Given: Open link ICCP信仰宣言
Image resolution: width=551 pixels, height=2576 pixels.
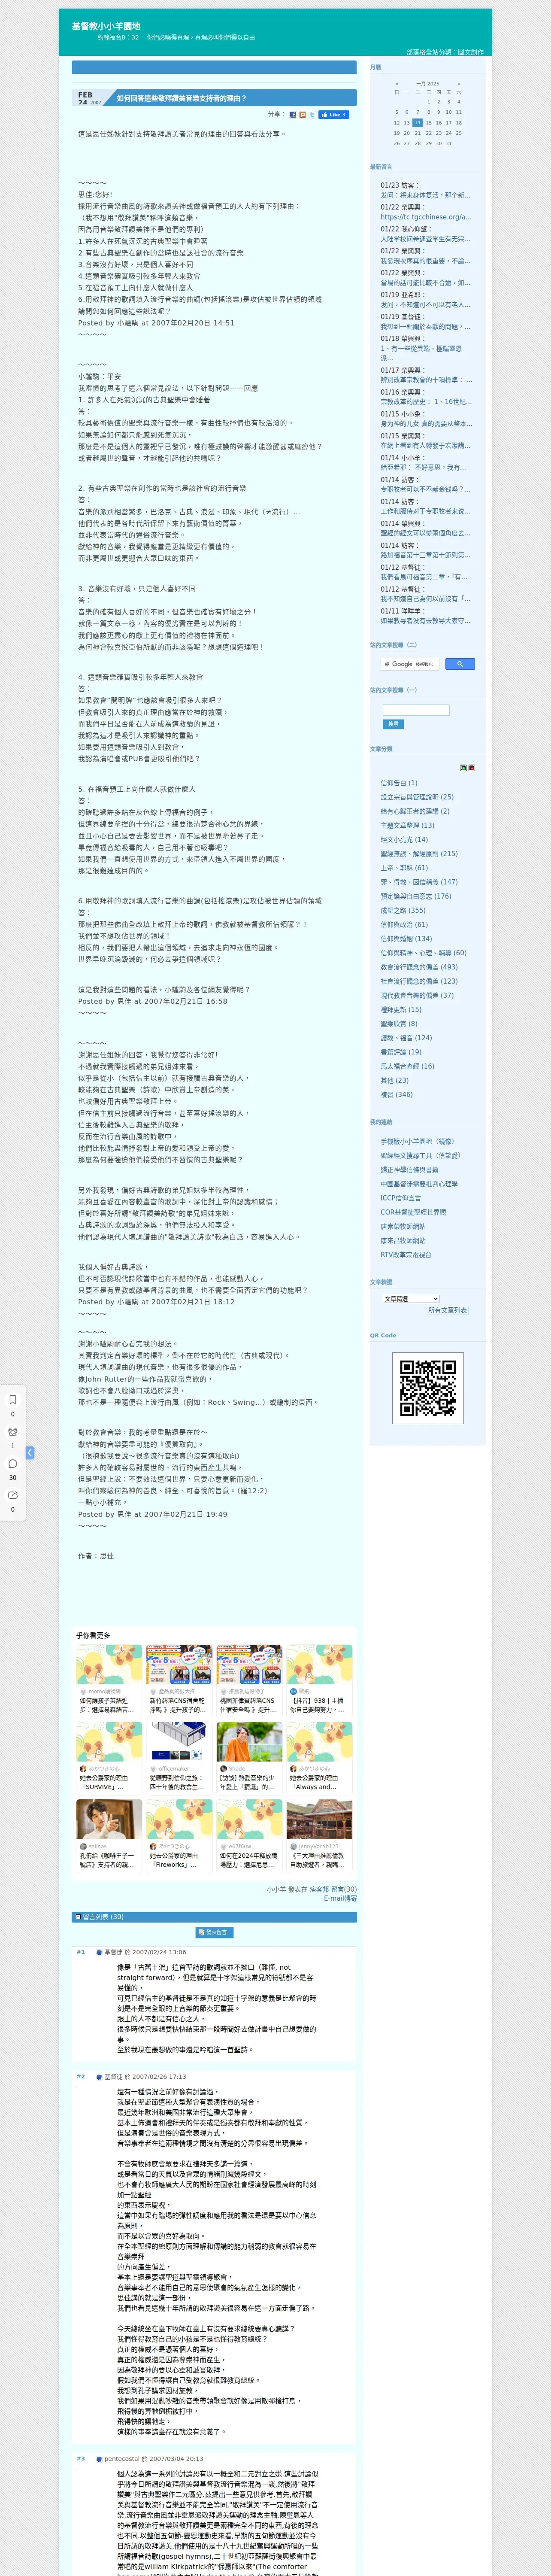Looking at the screenshot, I should tap(401, 1198).
